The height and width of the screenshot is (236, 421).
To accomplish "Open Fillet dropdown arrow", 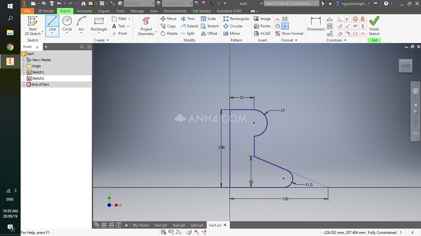I will 129,19.
